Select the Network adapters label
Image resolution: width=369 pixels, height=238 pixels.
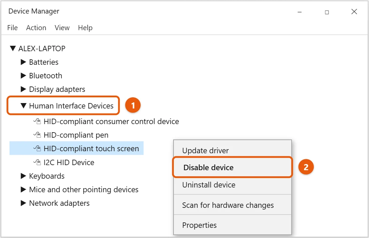point(59,203)
